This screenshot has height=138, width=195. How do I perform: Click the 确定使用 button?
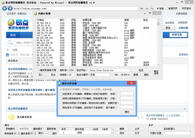coord(156,72)
